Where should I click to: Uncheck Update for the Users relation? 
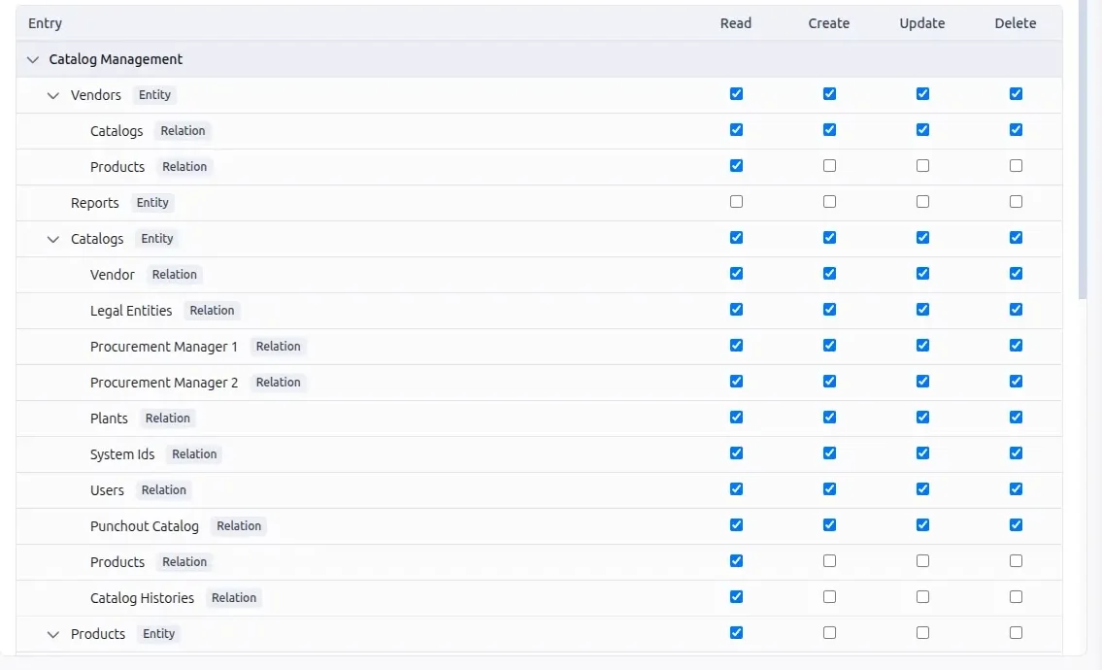922,488
